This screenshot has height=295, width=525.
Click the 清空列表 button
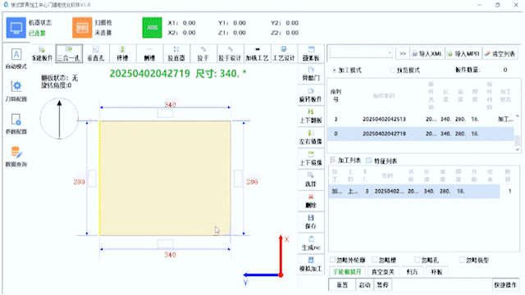click(500, 53)
